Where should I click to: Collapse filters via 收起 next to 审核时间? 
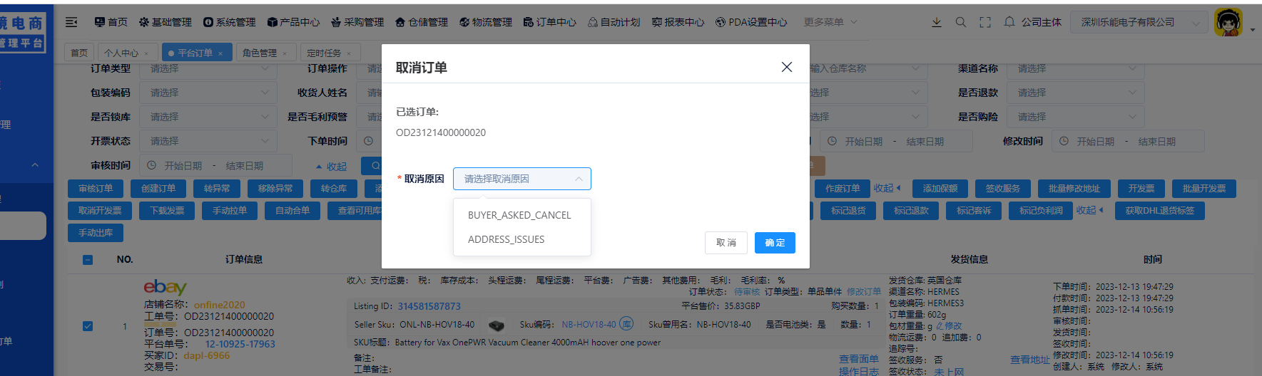pyautogui.click(x=332, y=166)
